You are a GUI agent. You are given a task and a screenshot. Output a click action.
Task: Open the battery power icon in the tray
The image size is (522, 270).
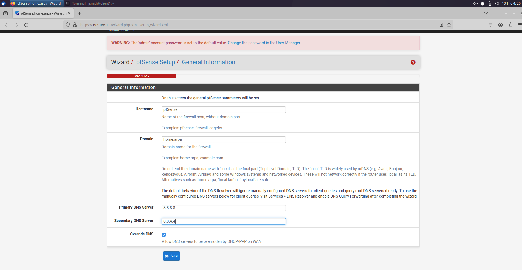490,4
